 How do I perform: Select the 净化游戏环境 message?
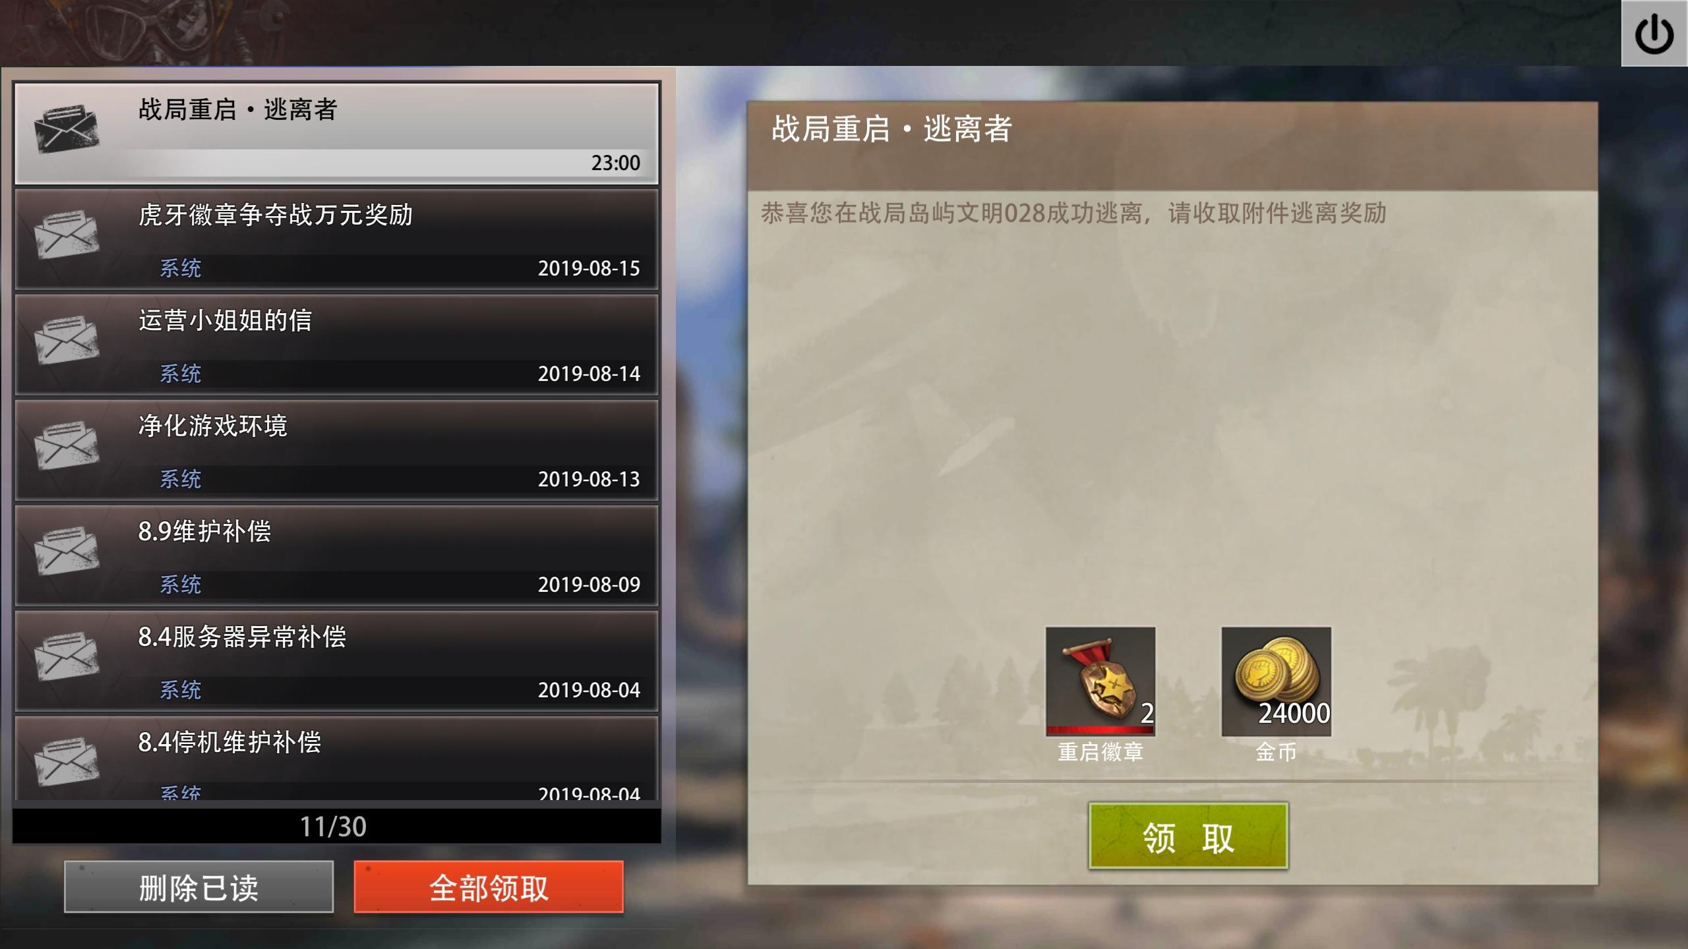click(x=336, y=450)
